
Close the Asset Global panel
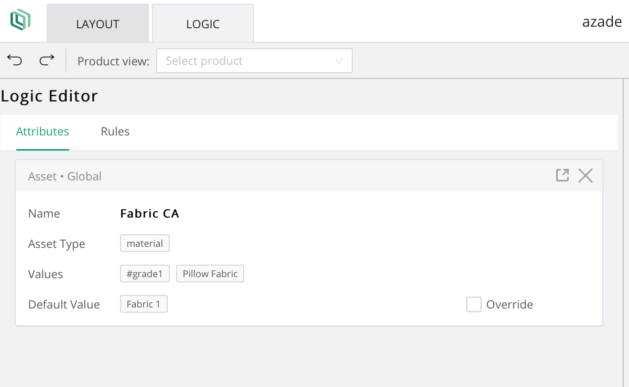point(585,176)
